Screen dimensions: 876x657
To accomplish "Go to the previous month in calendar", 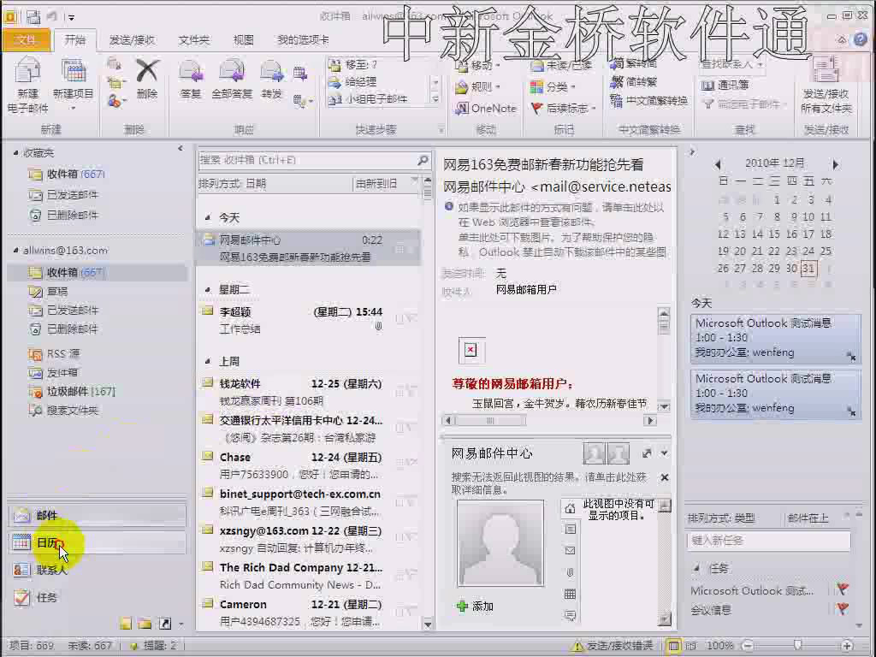I will click(718, 164).
